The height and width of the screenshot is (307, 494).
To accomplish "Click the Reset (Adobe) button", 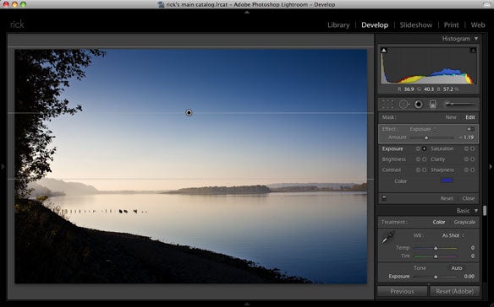I will pyautogui.click(x=454, y=292).
